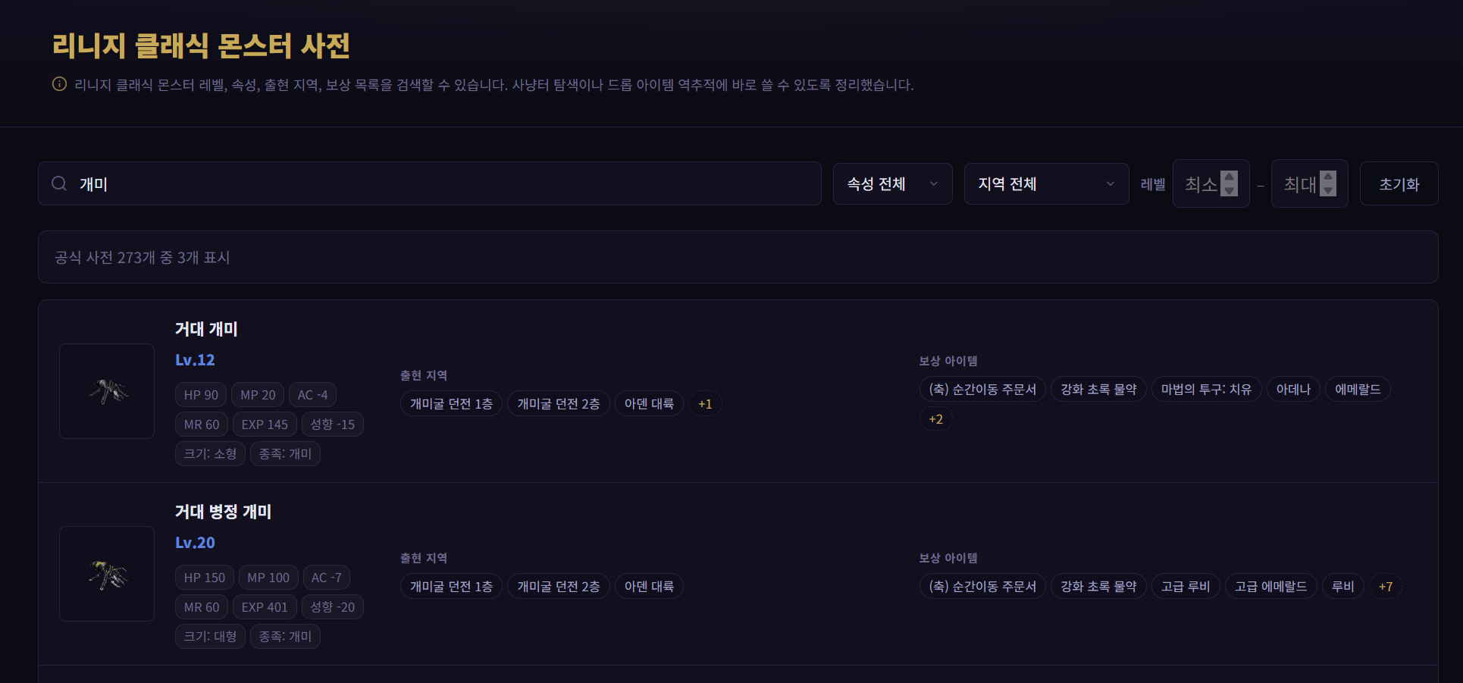Image resolution: width=1463 pixels, height=683 pixels.
Task: Focus the 최대 maximum level field
Action: (x=1309, y=183)
